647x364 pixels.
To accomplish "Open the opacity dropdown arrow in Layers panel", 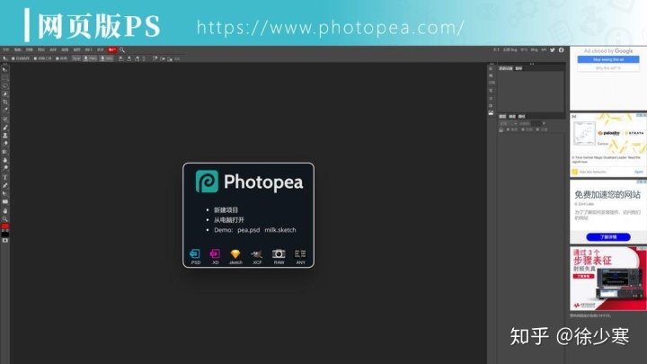I will [544, 123].
